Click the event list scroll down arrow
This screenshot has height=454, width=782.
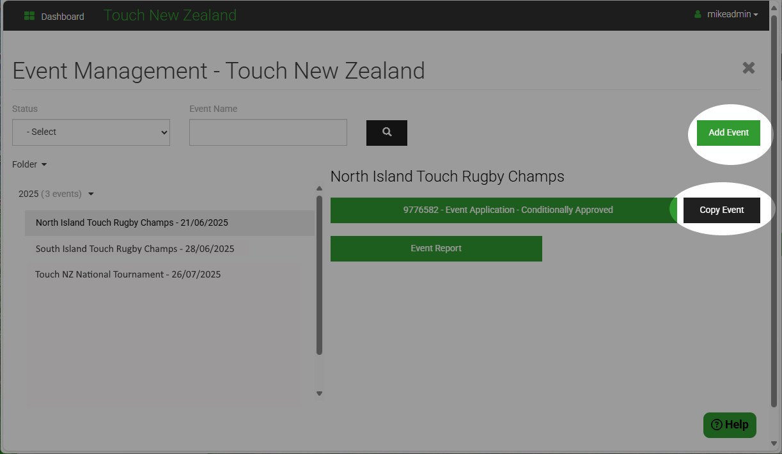click(320, 394)
